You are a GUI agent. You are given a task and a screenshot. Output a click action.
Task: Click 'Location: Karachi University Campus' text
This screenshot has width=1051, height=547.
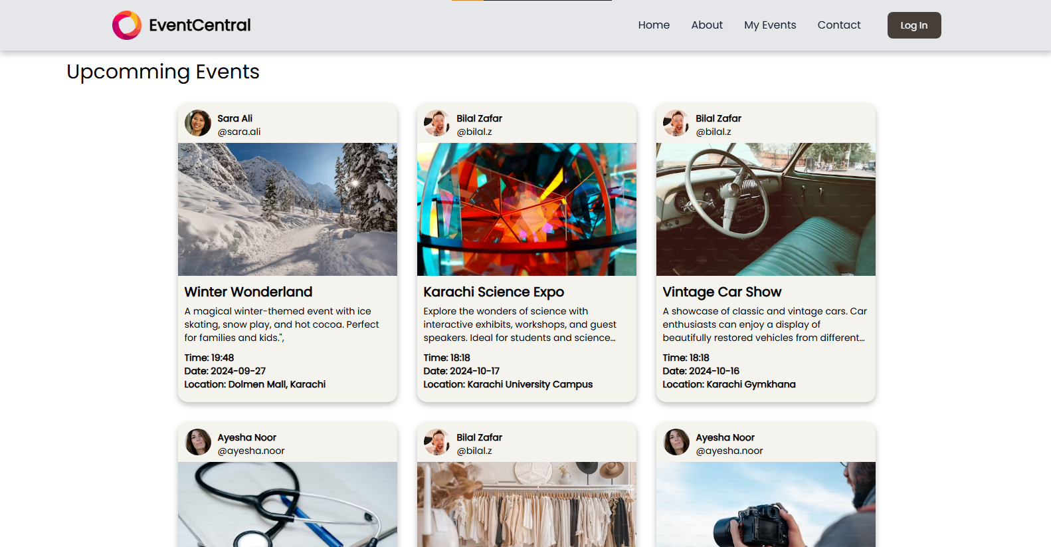508,384
